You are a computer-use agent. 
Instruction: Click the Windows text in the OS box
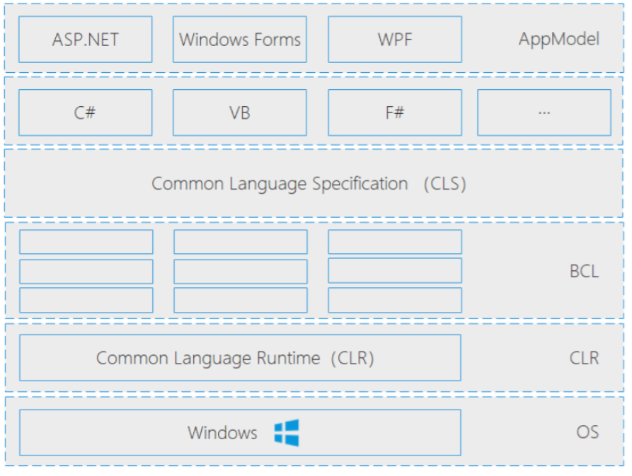coord(222,433)
